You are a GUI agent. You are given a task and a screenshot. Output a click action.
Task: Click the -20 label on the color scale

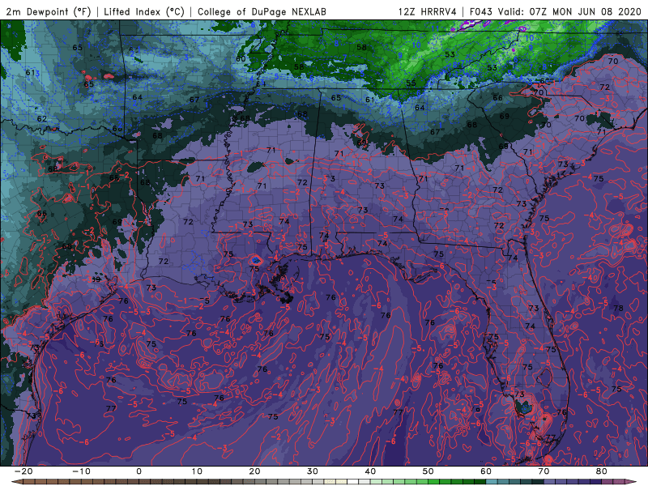[x=23, y=471]
